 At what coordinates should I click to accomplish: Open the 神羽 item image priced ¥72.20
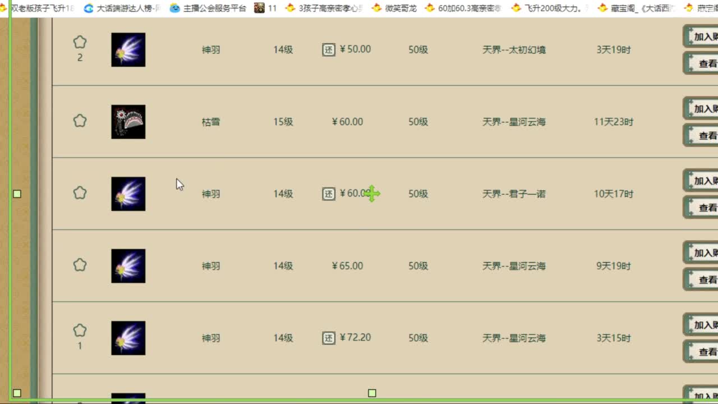[128, 338]
